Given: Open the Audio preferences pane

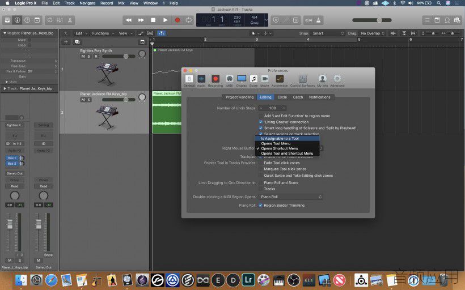Looking at the screenshot, I should tap(201, 80).
